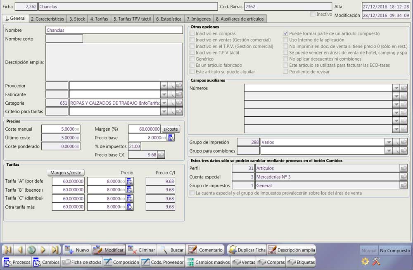The image size is (413, 270).
Task: Expand the Proveedor dropdown arrow
Action: pos(164,86)
